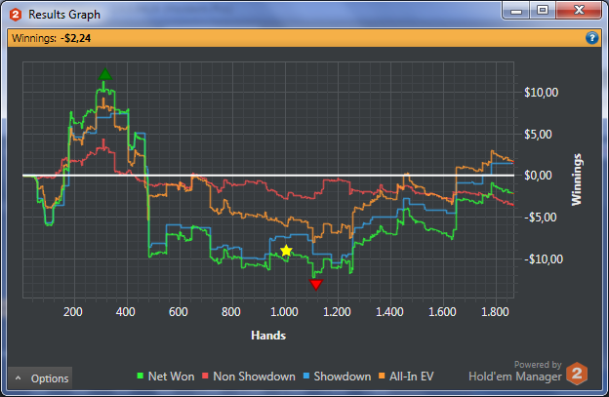Click the 800 hands axis label
Viewport: 609px width, 397px height.
[x=231, y=311]
